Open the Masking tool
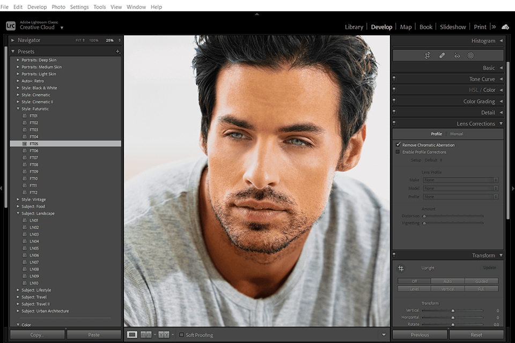The height and width of the screenshot is (343, 515). pyautogui.click(x=470, y=55)
